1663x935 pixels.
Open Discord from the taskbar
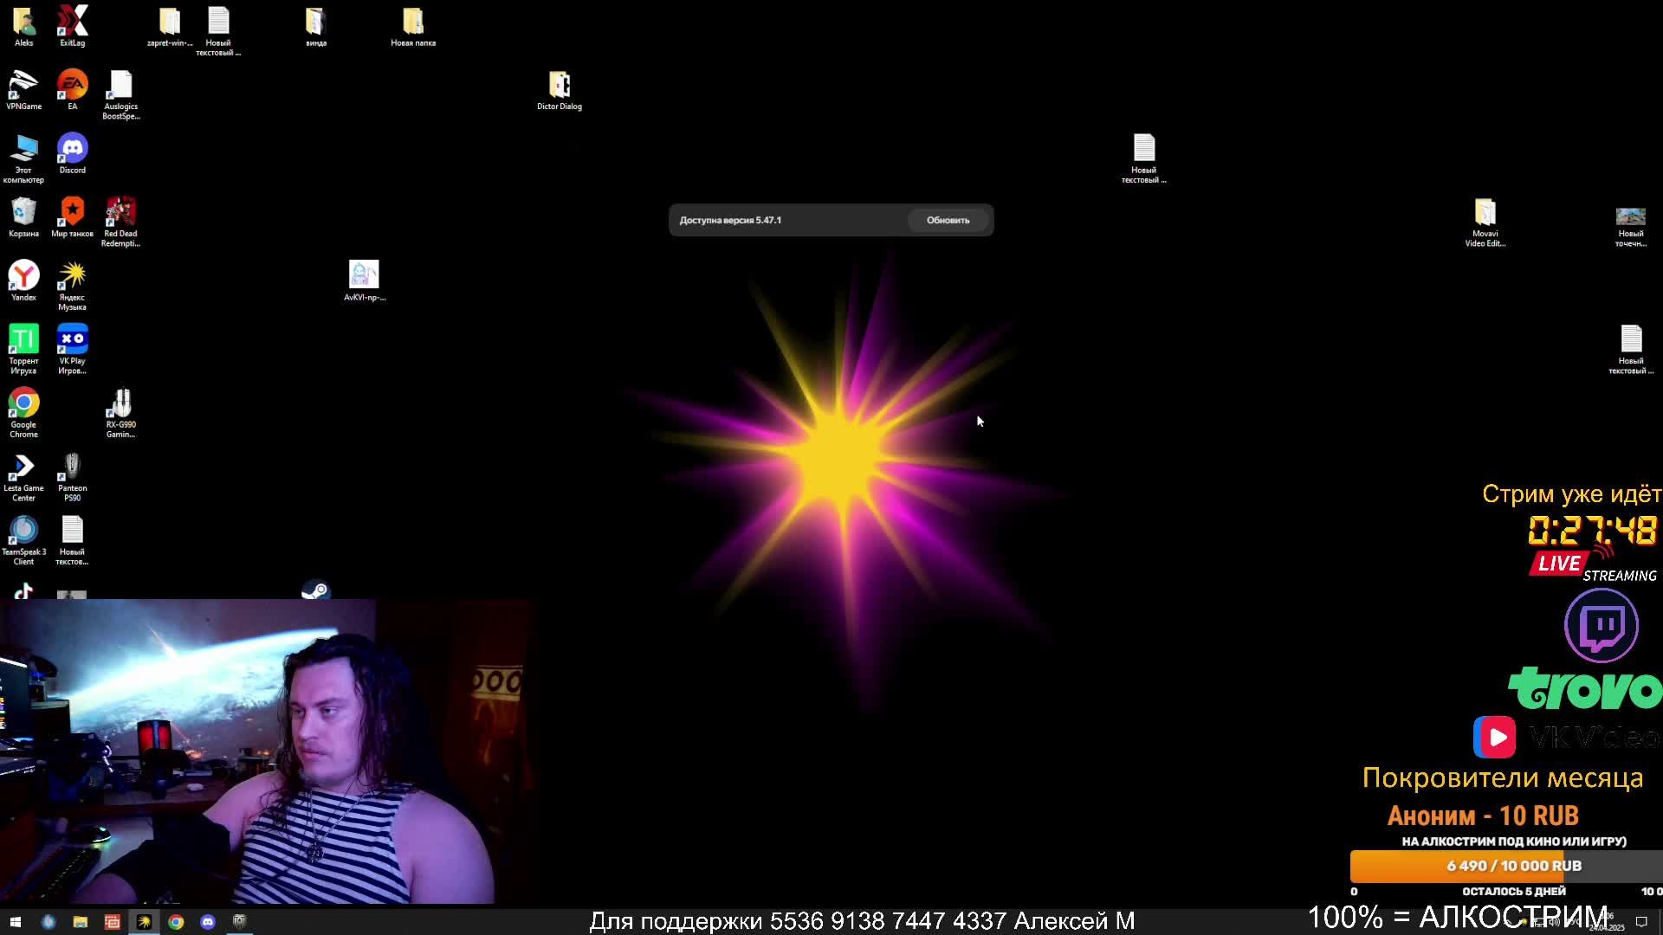[208, 922]
